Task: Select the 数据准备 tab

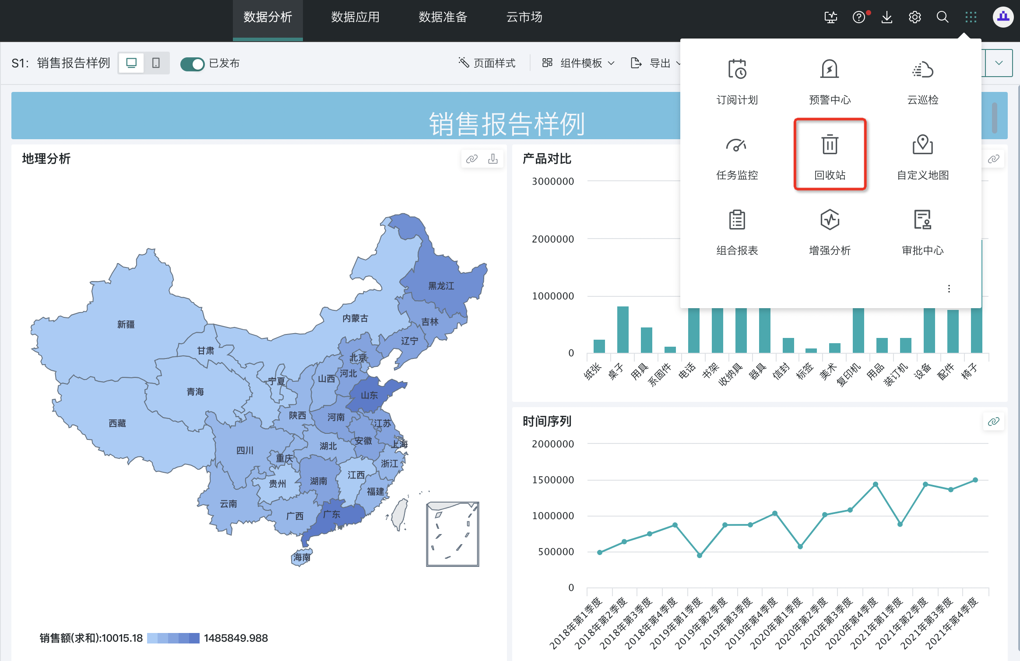Action: pyautogui.click(x=443, y=18)
